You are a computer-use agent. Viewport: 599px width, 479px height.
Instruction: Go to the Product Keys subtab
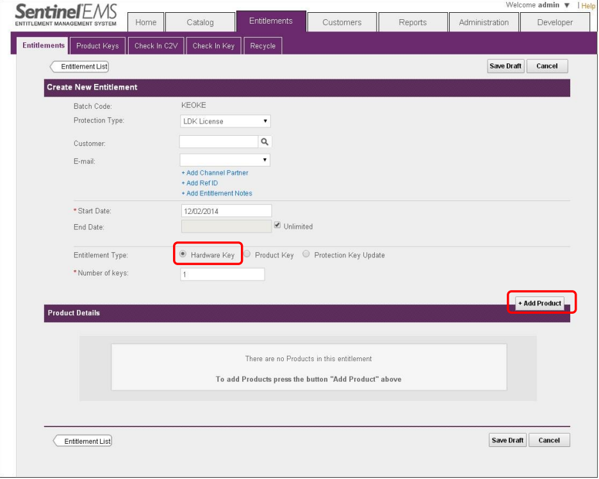pyautogui.click(x=97, y=46)
